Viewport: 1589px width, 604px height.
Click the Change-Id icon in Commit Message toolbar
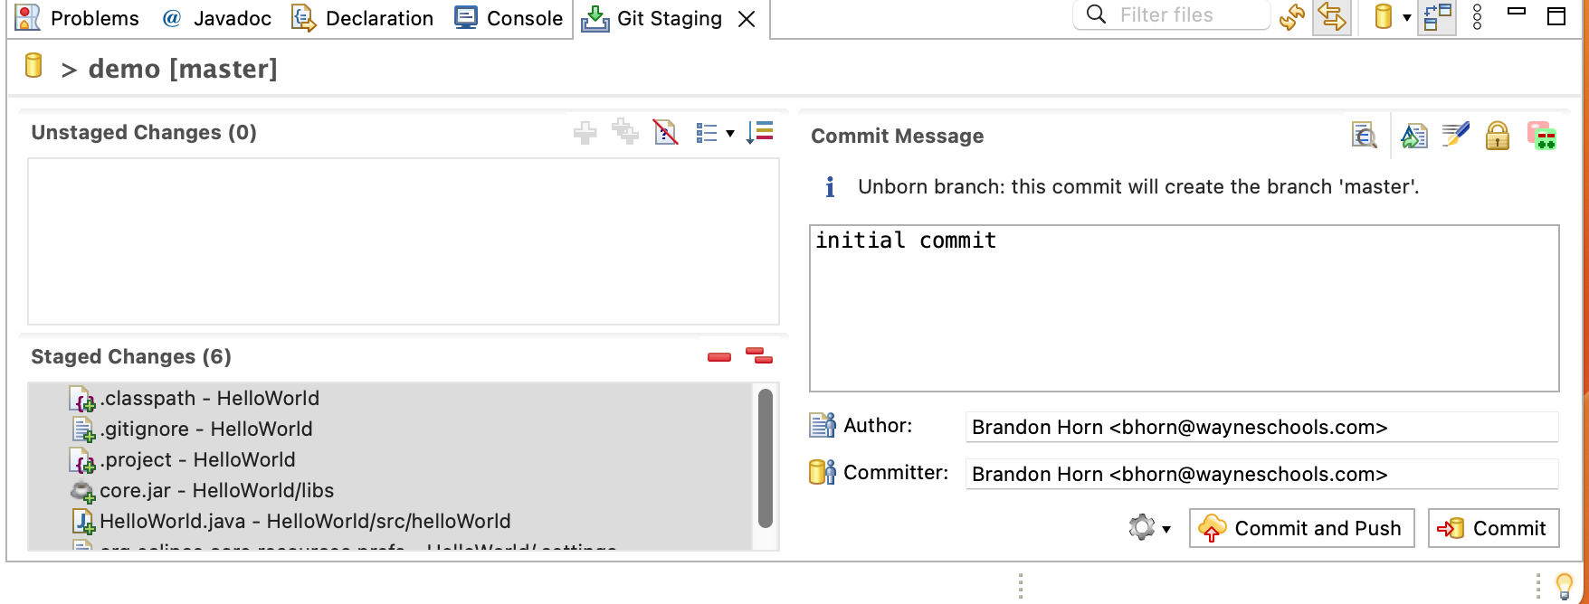point(1541,136)
